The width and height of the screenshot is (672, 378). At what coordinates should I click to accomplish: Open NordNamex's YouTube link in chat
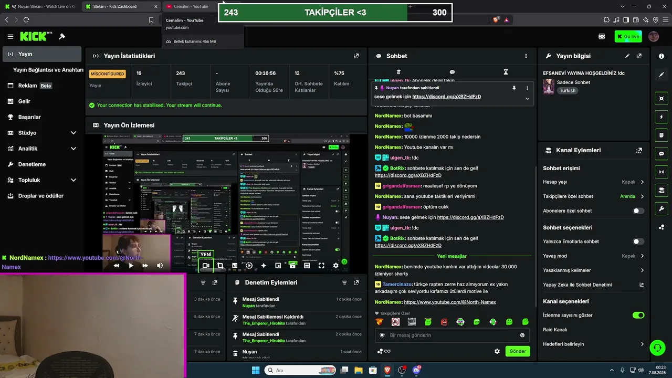point(450,302)
